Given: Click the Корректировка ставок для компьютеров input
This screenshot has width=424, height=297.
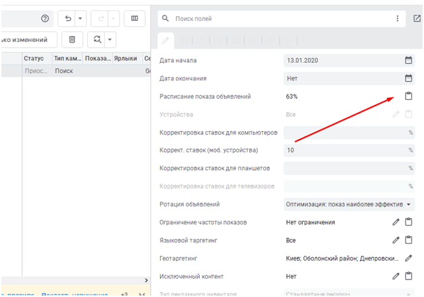Looking at the screenshot, I should tap(349, 132).
